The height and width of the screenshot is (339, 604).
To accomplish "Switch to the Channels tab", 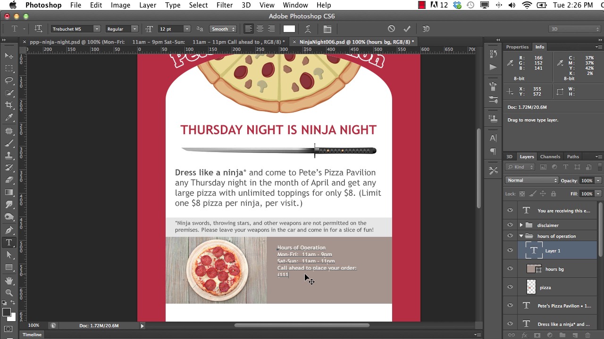I will [x=550, y=157].
